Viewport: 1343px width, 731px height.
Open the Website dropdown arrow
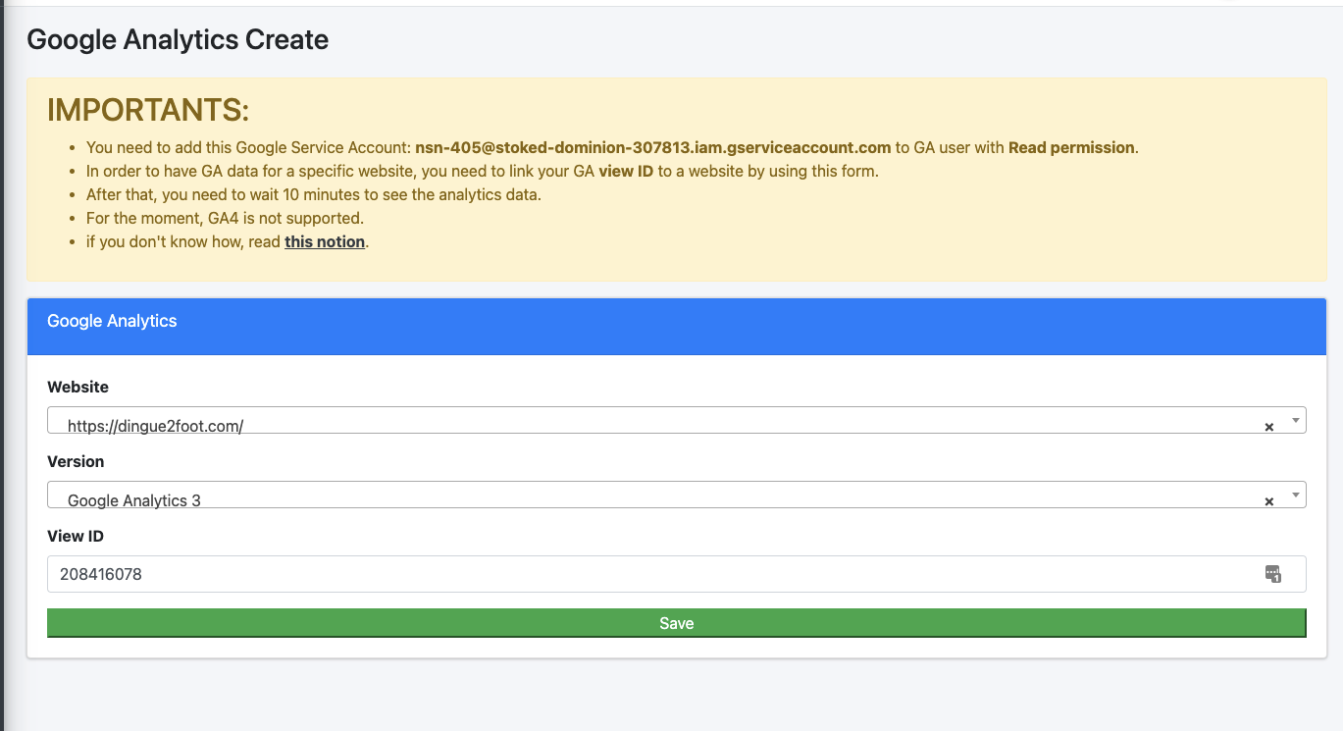[1295, 420]
